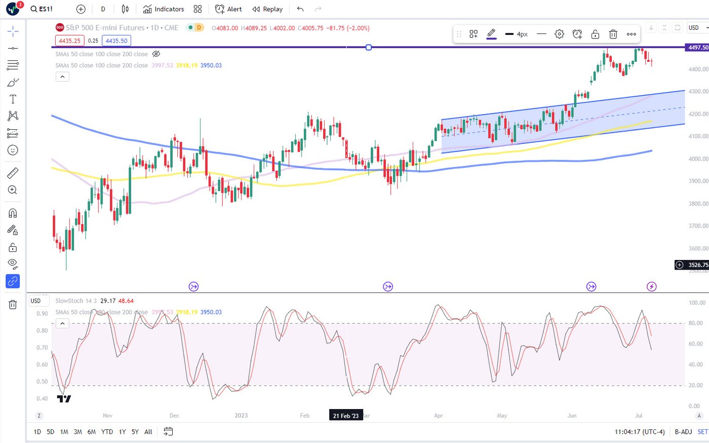Toggle hide all drawings eye icon
The image size is (709, 443).
[x=13, y=263]
